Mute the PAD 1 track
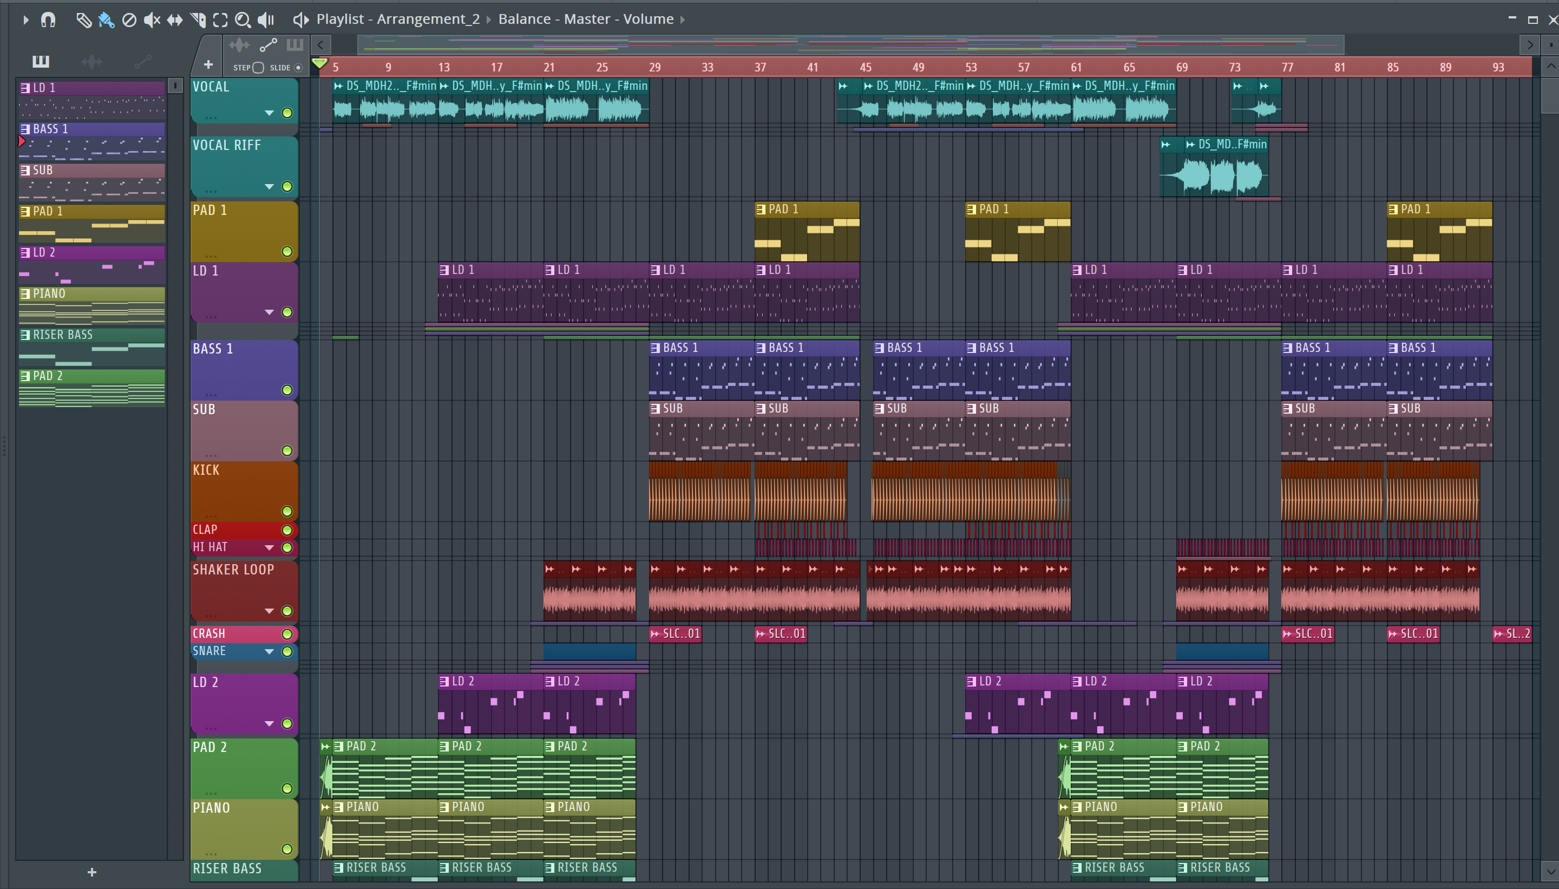The height and width of the screenshot is (889, 1559). click(287, 252)
